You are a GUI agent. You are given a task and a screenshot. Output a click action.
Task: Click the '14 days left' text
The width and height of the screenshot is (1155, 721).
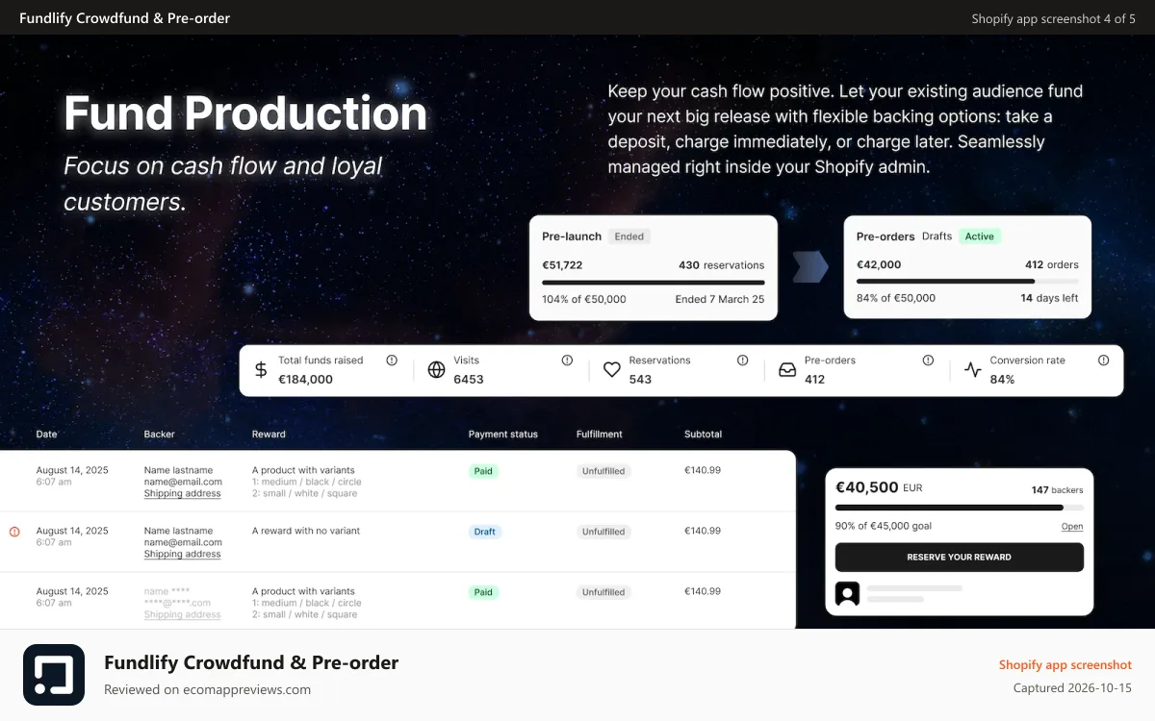(x=1050, y=298)
